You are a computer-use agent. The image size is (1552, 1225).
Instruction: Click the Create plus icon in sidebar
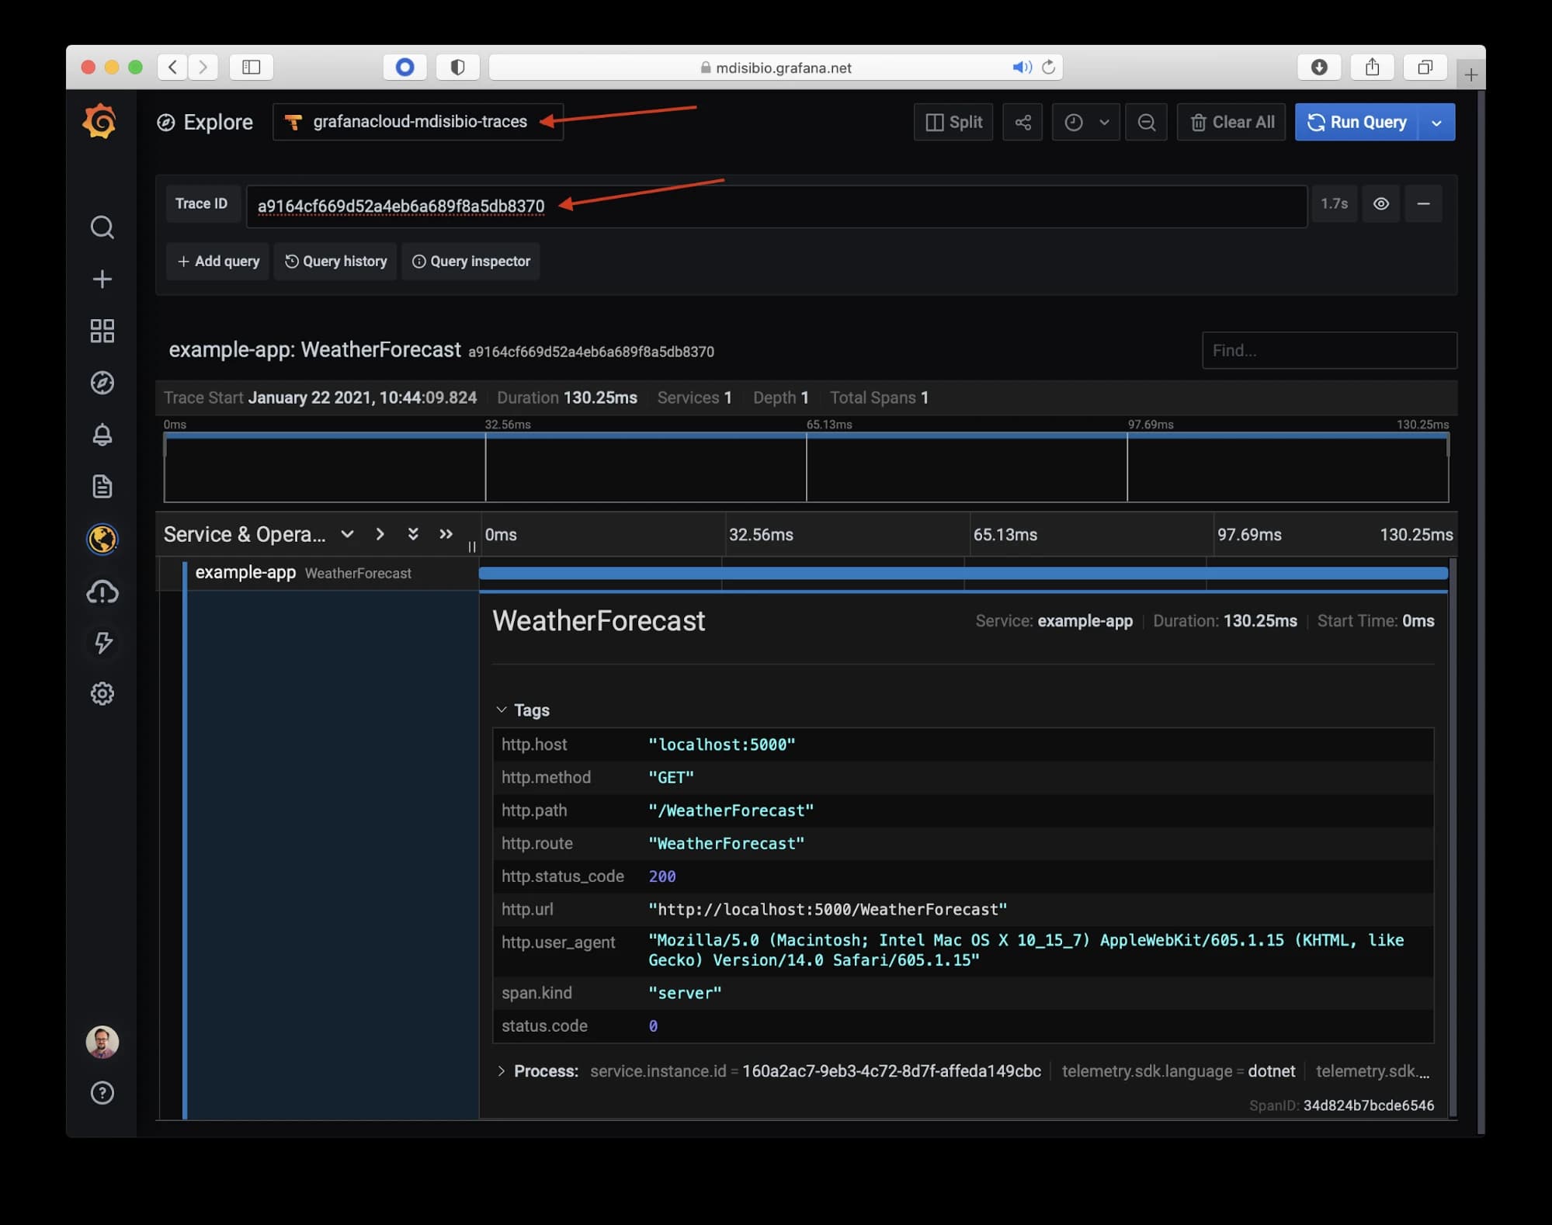102,279
